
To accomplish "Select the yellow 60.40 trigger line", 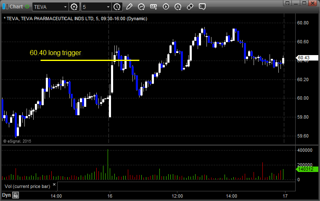I will pos(90,60).
